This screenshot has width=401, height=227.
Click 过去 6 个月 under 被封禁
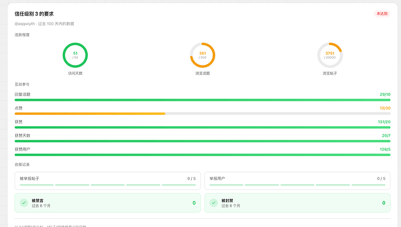[231, 206]
